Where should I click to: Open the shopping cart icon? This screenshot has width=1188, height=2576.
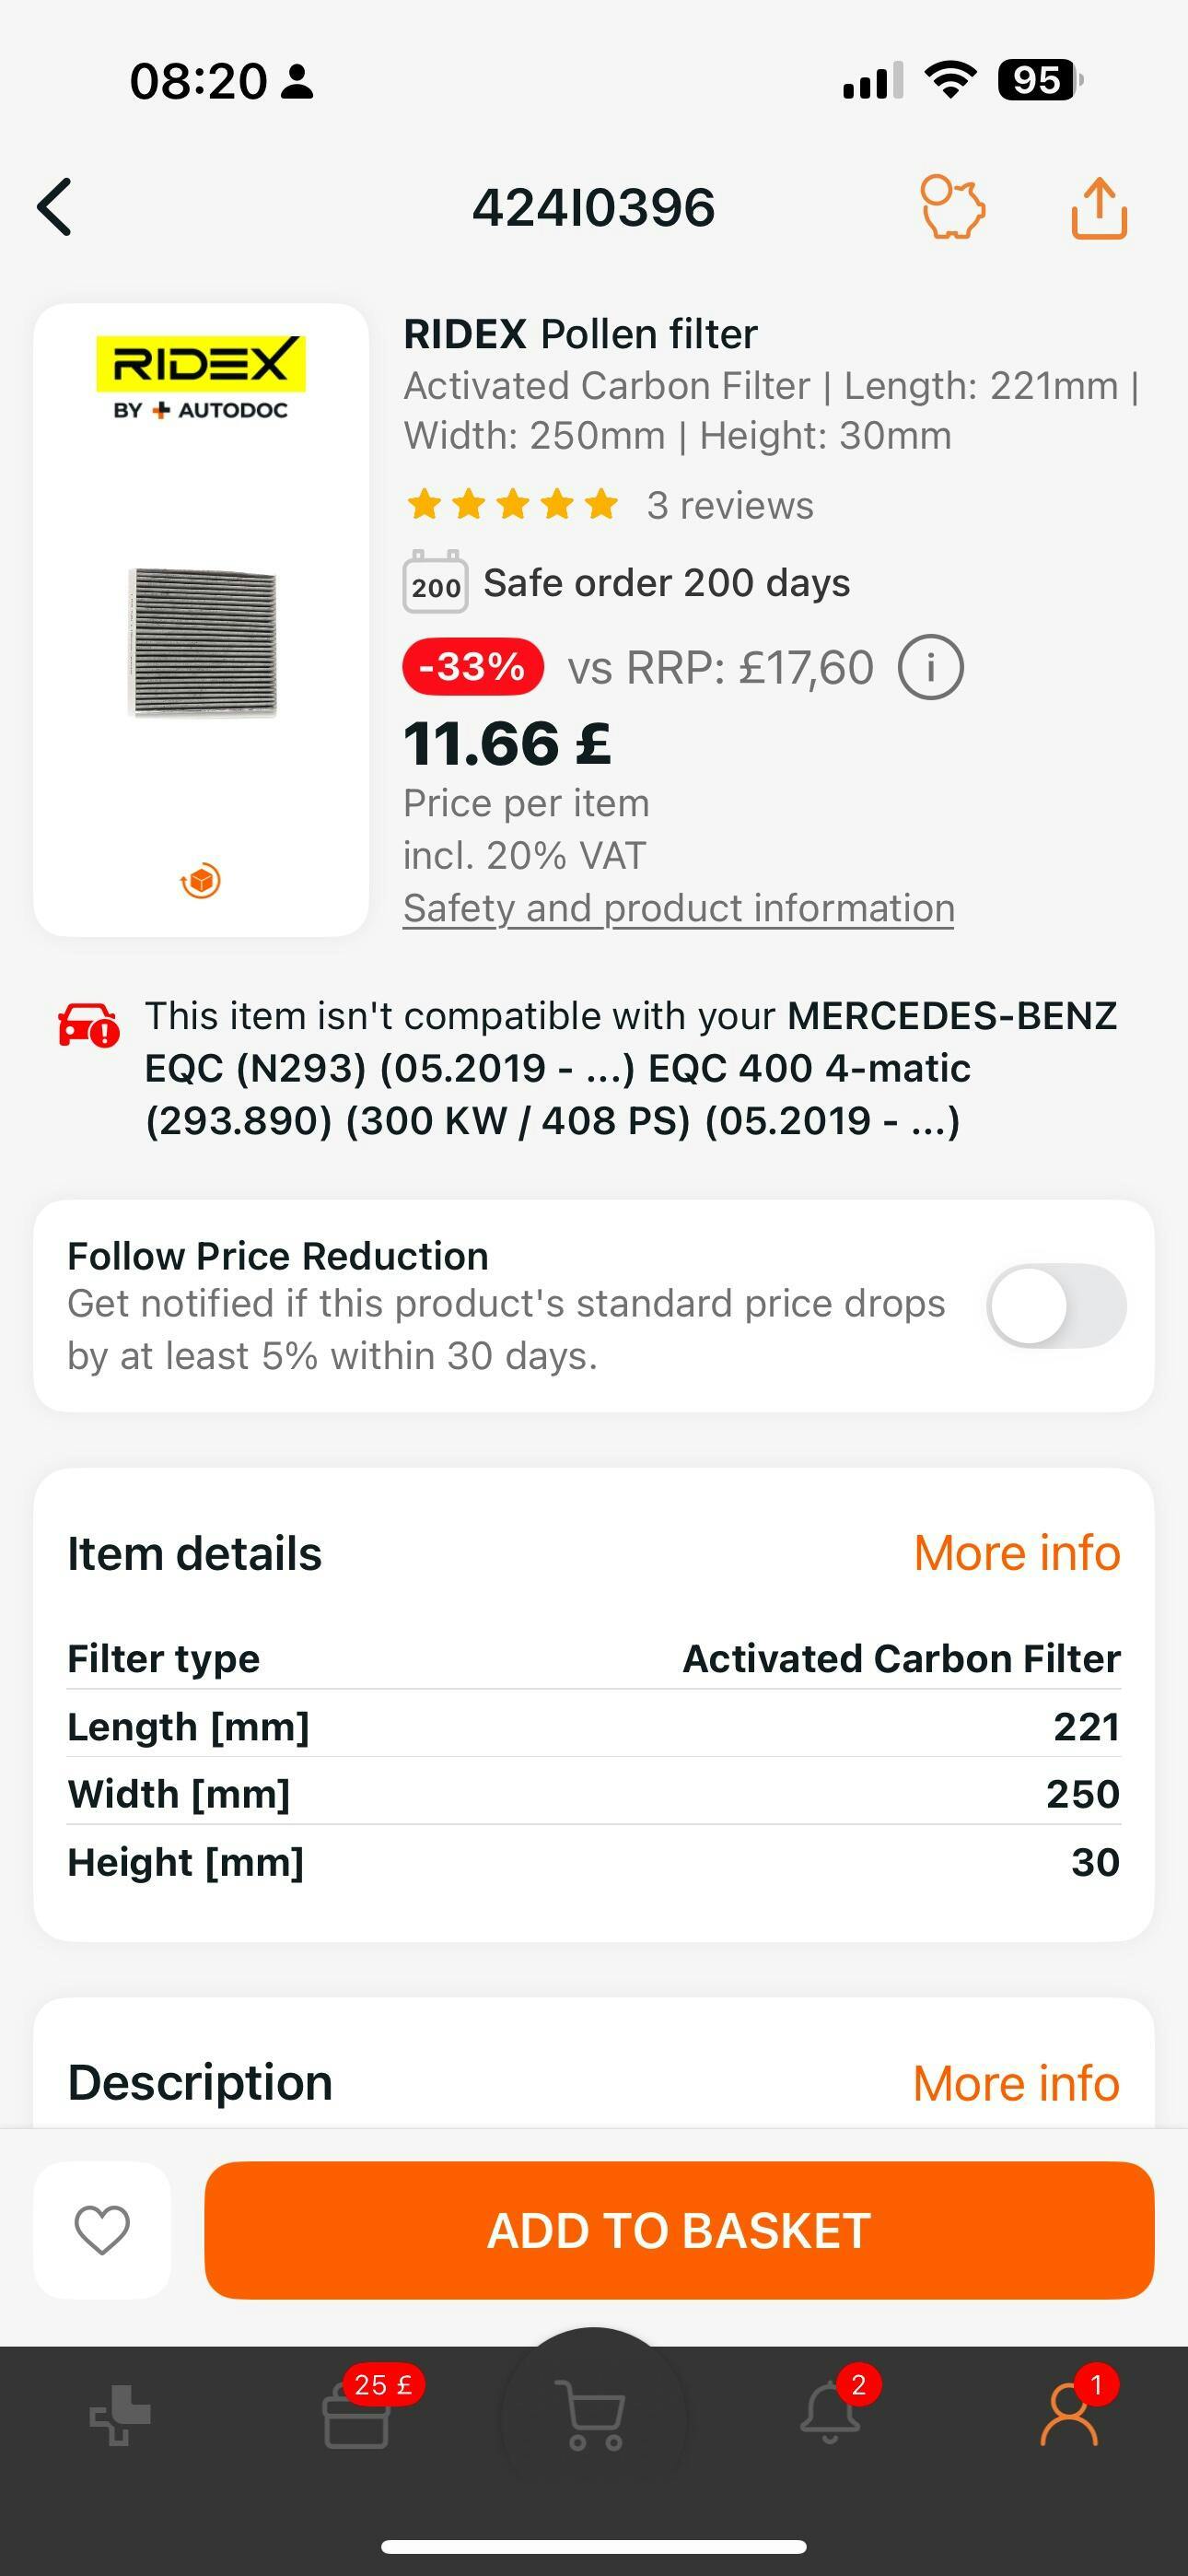click(594, 2414)
